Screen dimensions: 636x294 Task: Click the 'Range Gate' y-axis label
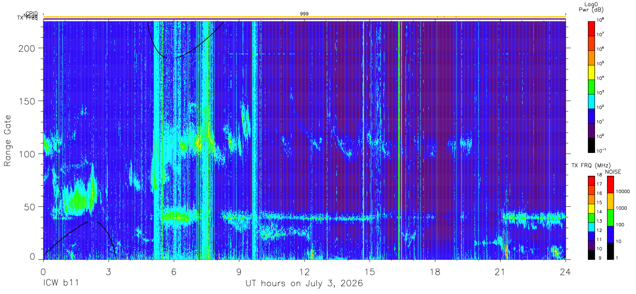tap(8, 140)
